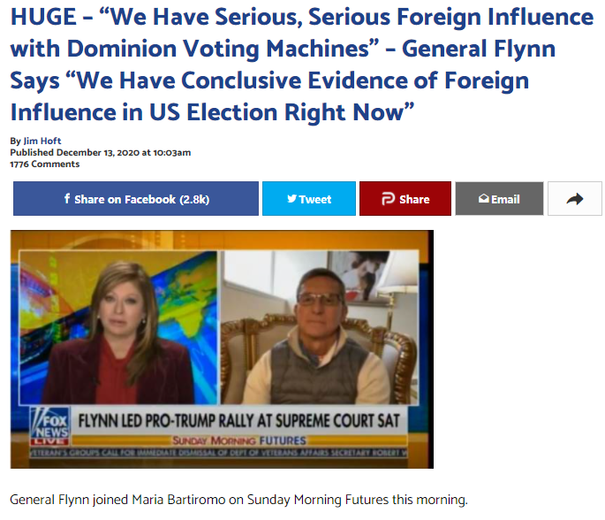Click the Parler logo icon
The image size is (605, 520).
(388, 199)
